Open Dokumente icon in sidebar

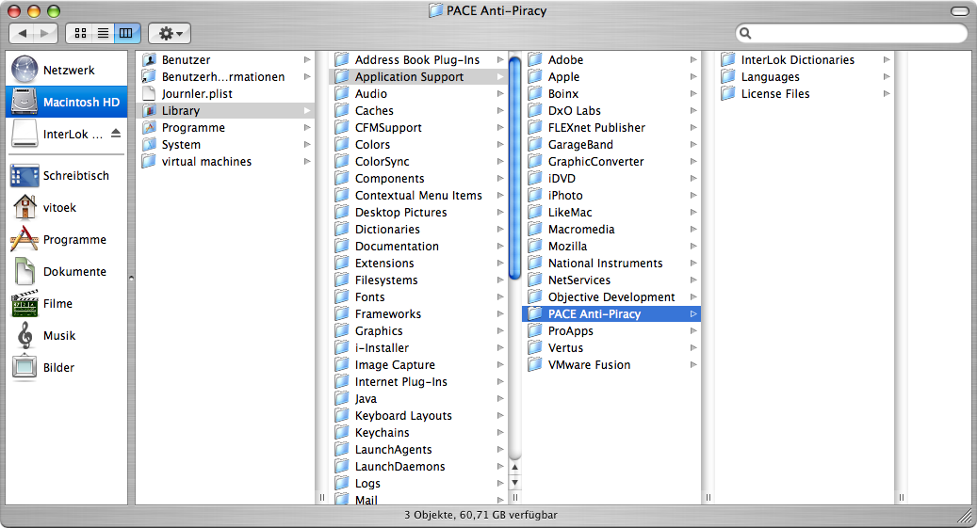tap(24, 271)
